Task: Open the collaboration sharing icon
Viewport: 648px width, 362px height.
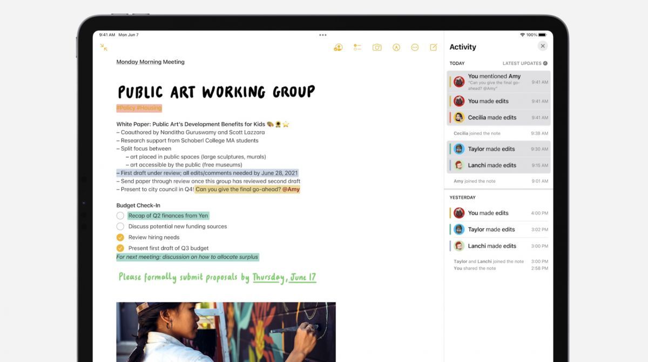Action: tap(337, 47)
